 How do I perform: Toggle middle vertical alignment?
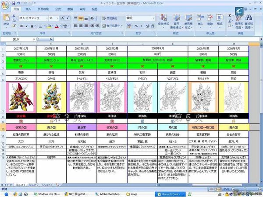(81, 18)
